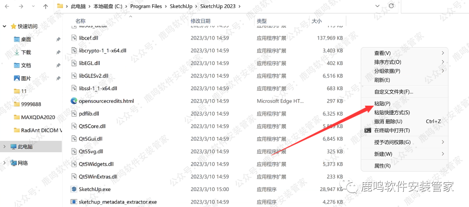Click Program Files in the breadcrumb path
Image resolution: width=469 pixels, height=207 pixels.
click(146, 6)
